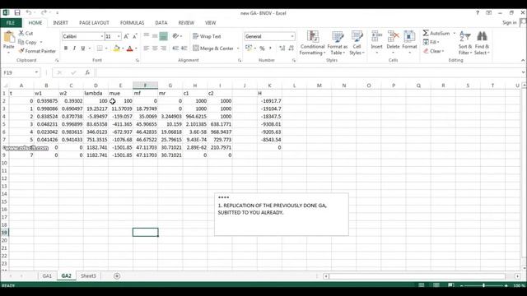Switch to the FORMULAS tab

(132, 23)
